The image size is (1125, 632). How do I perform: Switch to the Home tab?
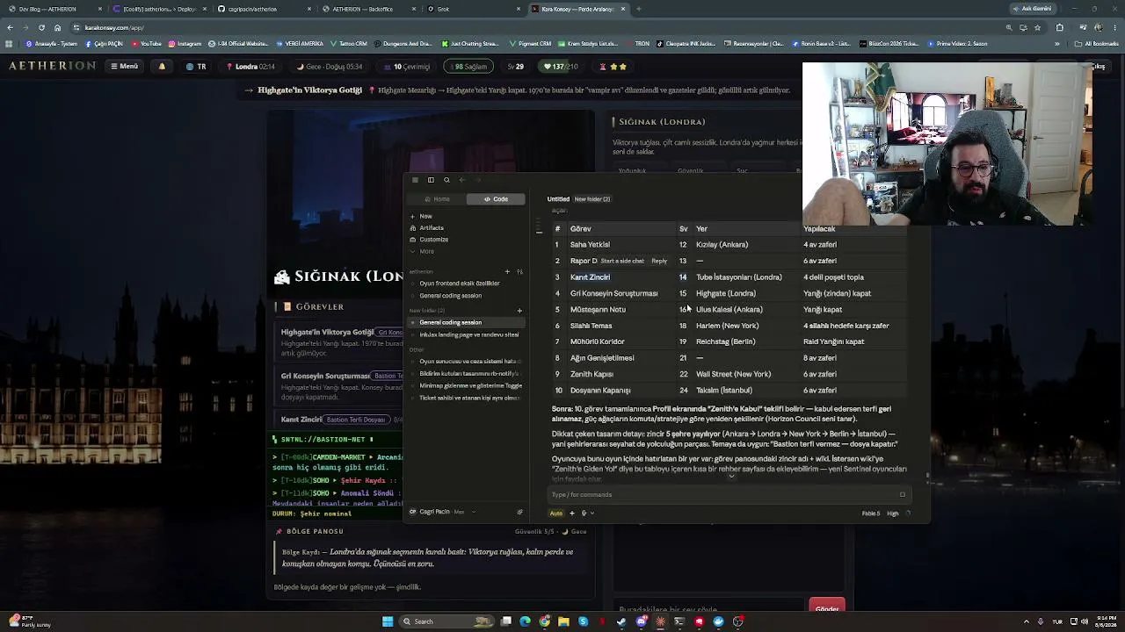point(438,199)
